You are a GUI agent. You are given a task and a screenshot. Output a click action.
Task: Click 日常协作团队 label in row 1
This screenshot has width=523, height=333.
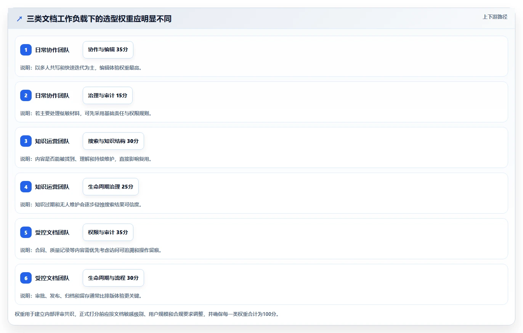[52, 50]
